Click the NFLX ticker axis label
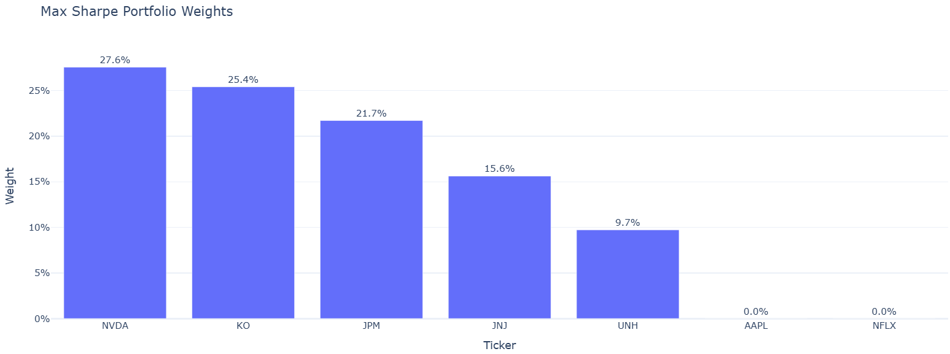 (884, 326)
